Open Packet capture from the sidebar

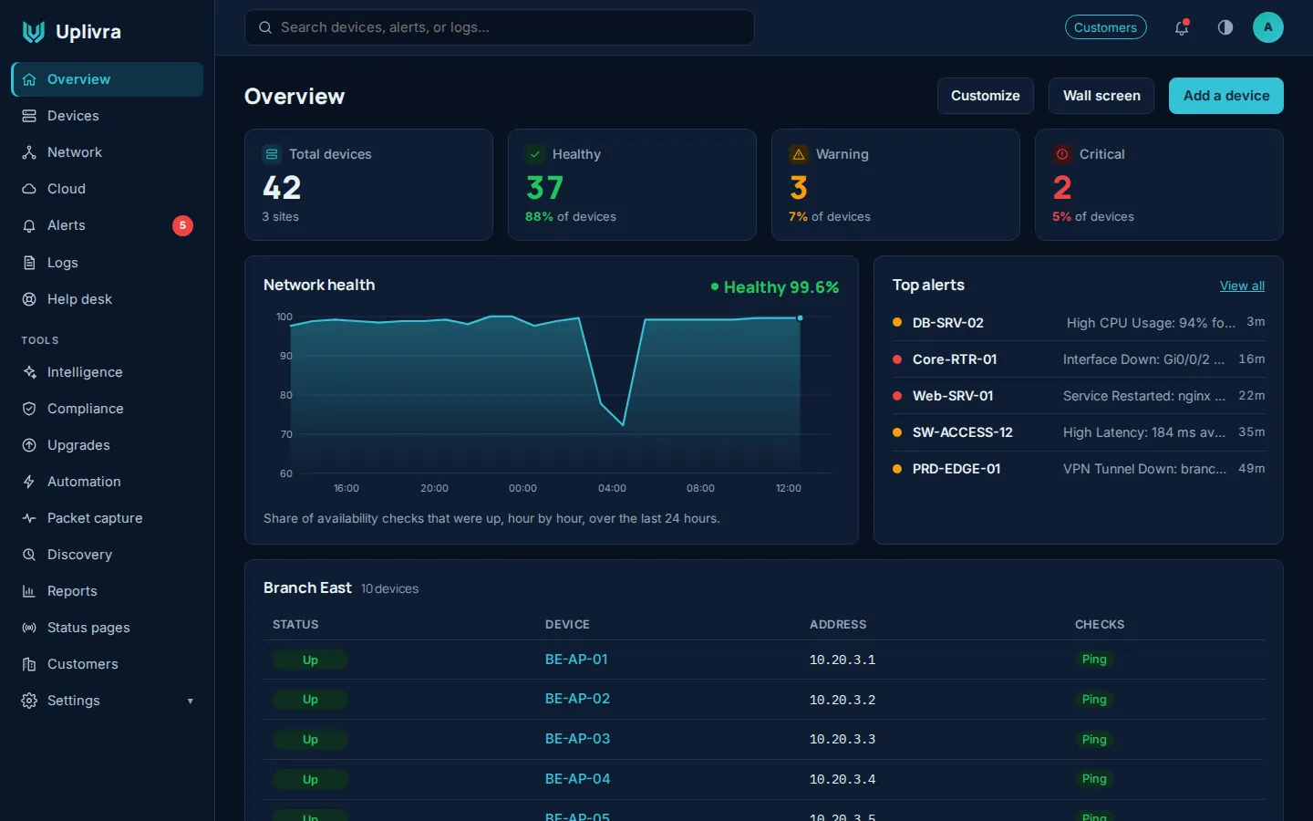[107, 518]
